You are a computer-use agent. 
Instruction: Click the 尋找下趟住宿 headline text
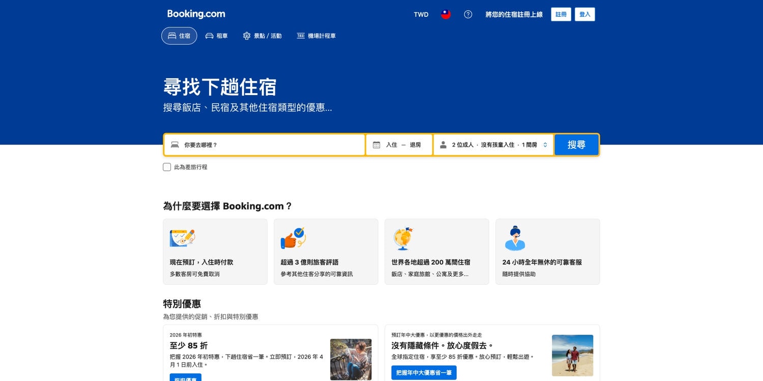coord(220,87)
